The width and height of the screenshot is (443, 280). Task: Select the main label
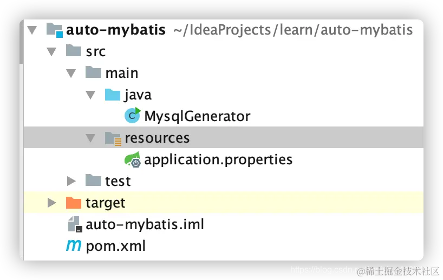coord(122,74)
